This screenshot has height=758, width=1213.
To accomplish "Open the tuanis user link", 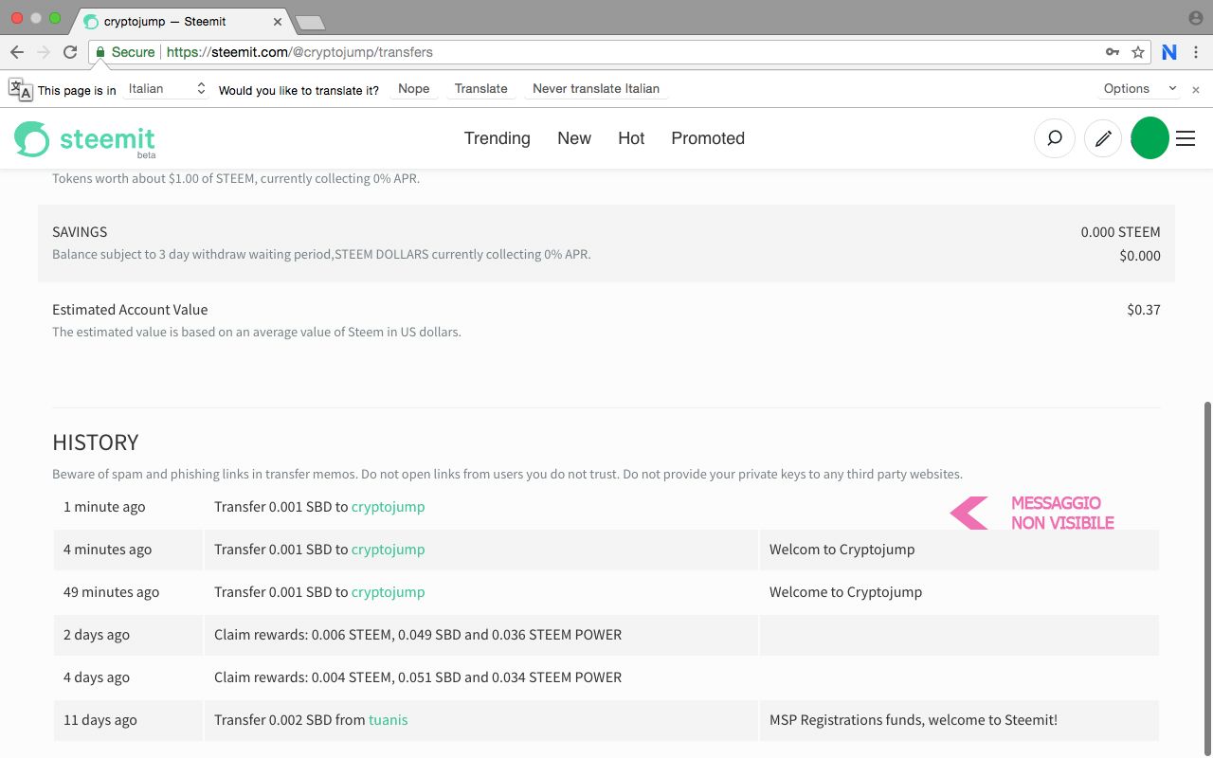I will coord(388,719).
